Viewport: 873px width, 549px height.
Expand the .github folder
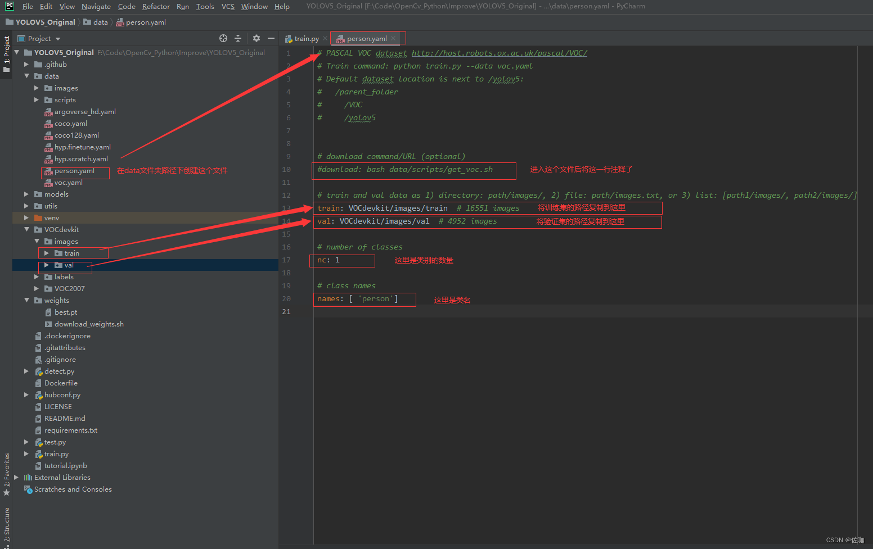26,64
